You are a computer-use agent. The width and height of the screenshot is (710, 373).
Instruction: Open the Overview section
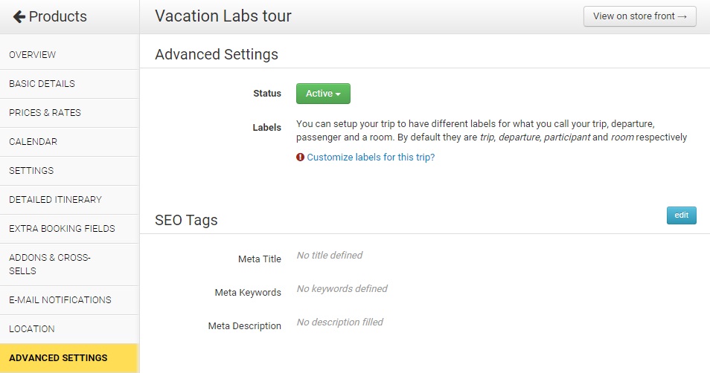(x=33, y=55)
